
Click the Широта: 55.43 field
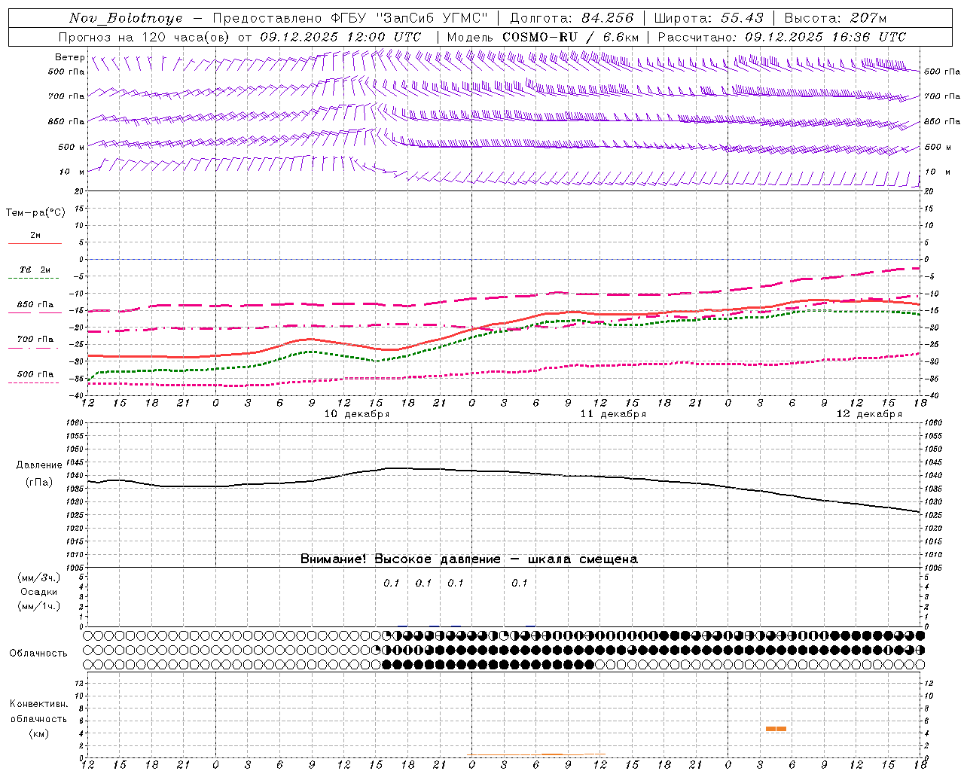709,18
